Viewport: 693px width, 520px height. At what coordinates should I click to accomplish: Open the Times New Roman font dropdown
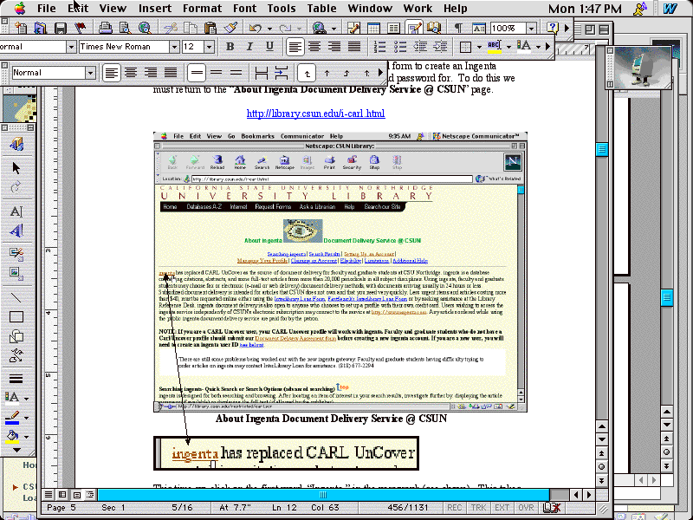174,47
